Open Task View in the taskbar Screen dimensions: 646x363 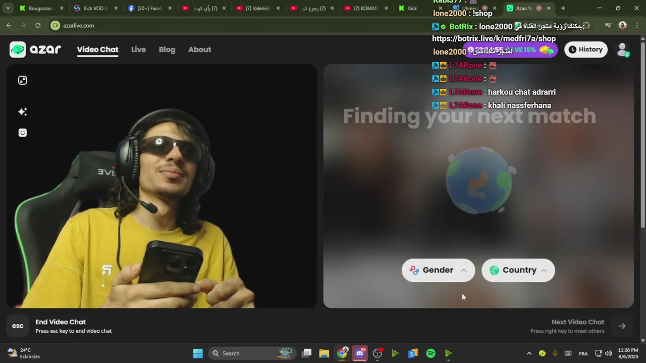(306, 353)
